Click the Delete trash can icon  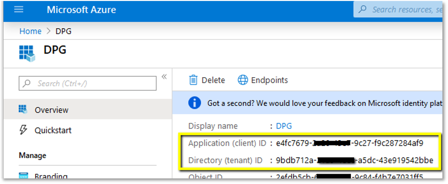pyautogui.click(x=193, y=80)
